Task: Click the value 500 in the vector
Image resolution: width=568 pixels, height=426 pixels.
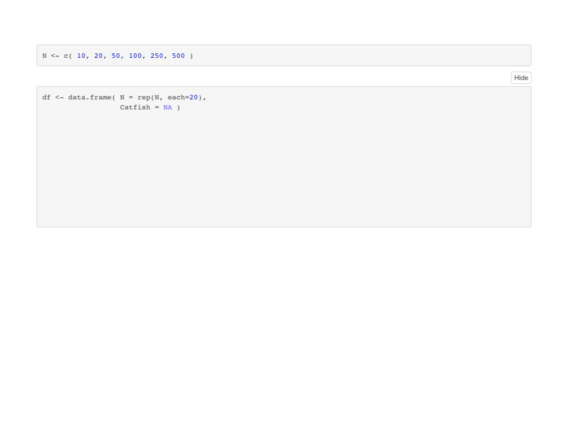Action: point(178,56)
